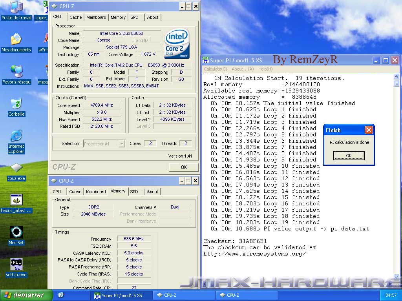
Task: Click the memory Type value DDR2
Action: [93, 207]
